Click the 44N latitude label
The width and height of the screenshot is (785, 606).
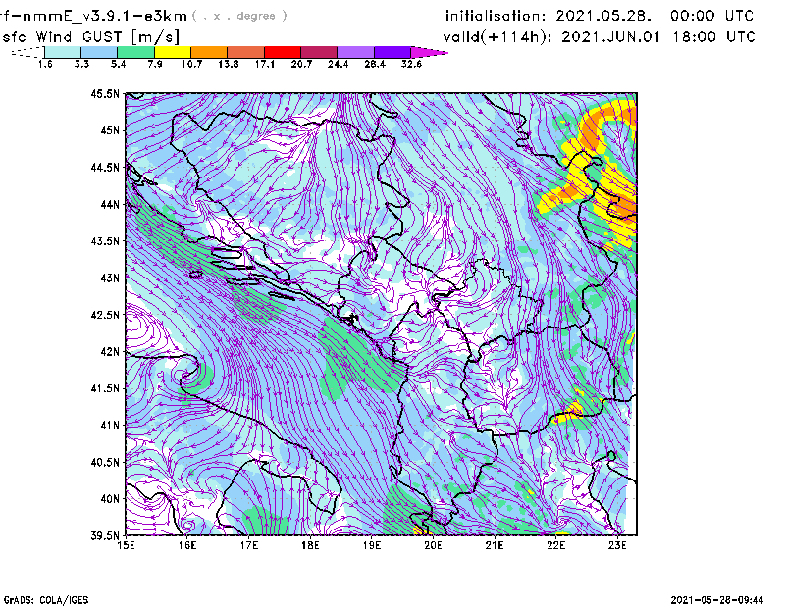110,204
